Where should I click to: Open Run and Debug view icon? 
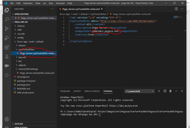(7, 38)
